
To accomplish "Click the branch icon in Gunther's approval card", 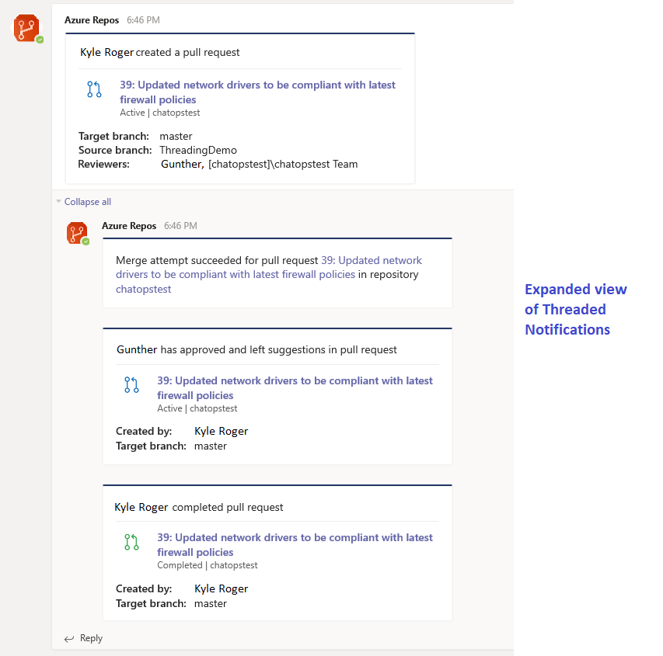I will pos(131,384).
